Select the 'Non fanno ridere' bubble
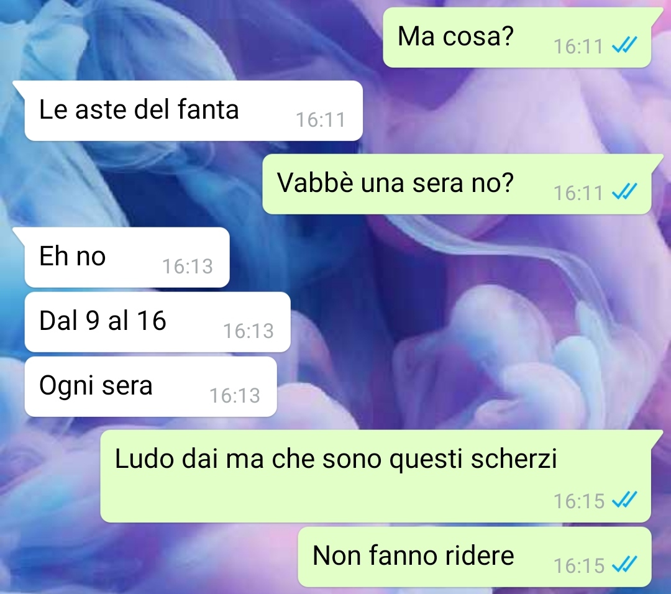Viewport: 671px width, 594px height. pos(475,557)
